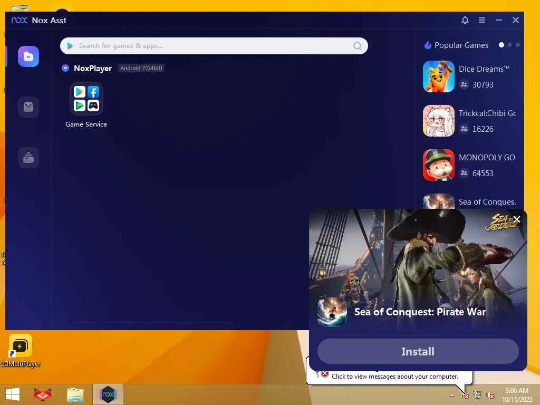Screen dimensions: 540x405
Task: Click the MONOPOLY GO game icon
Action: [438, 165]
